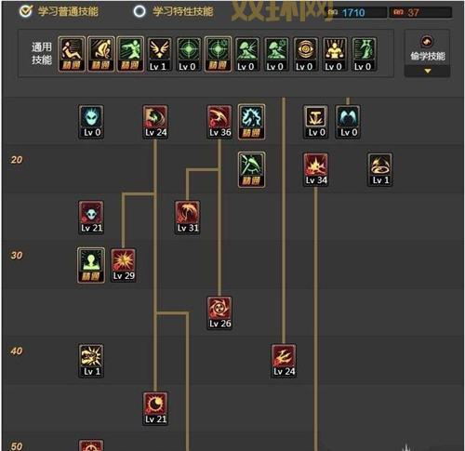Expand the 偷学技能 dropdown arrow

(x=428, y=72)
